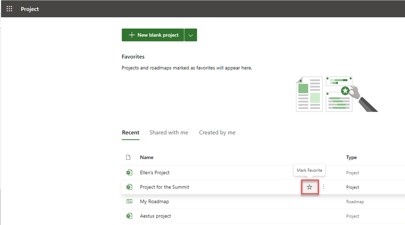Open Project for the Summit
This screenshot has width=405, height=225.
[x=165, y=187]
